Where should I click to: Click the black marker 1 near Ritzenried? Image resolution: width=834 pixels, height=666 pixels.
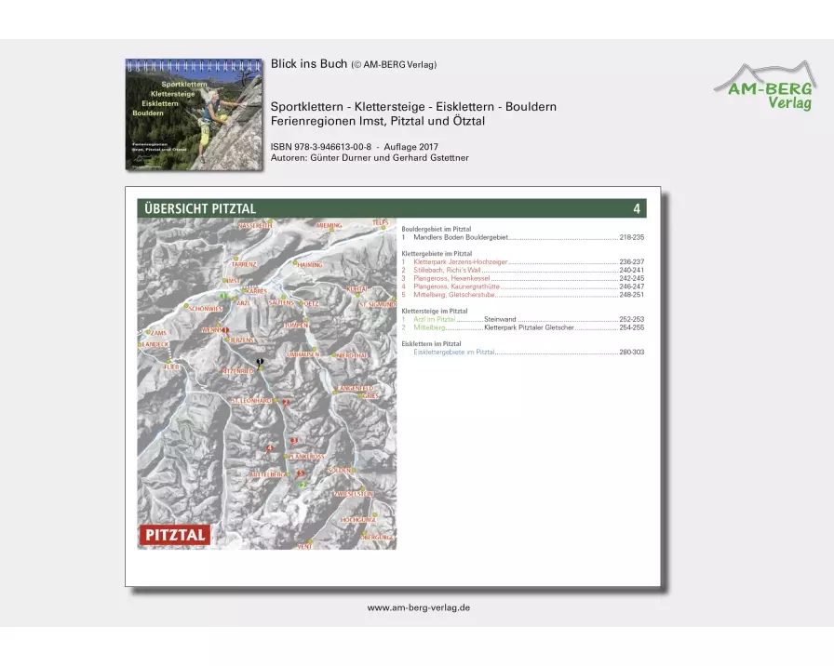(261, 362)
